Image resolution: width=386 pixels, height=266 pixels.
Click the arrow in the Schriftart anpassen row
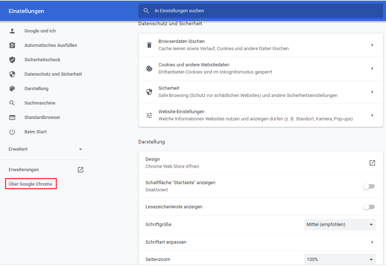(372, 242)
